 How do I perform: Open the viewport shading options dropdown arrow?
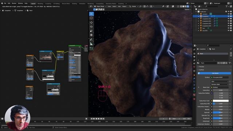tap(190, 7)
